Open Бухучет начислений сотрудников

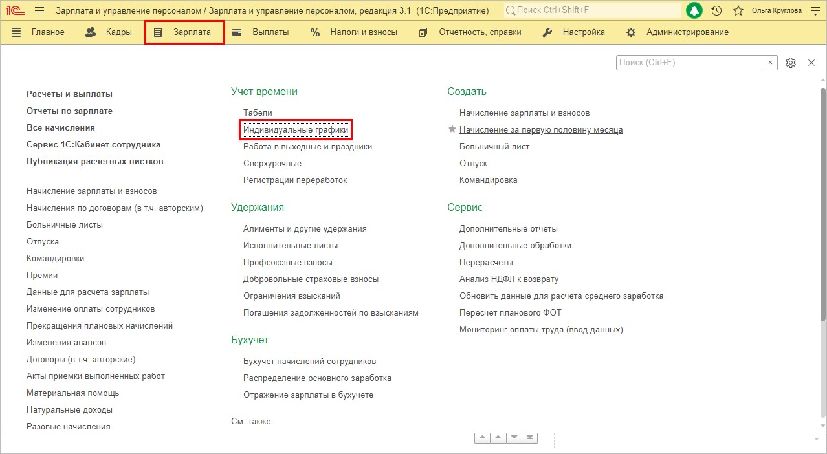tap(309, 361)
